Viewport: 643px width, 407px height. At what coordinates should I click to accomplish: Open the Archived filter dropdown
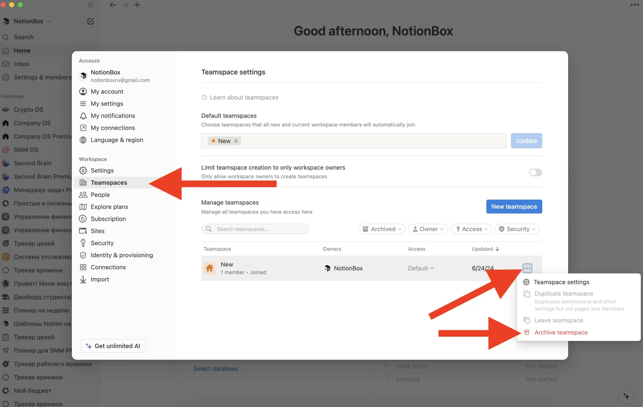[x=382, y=229]
